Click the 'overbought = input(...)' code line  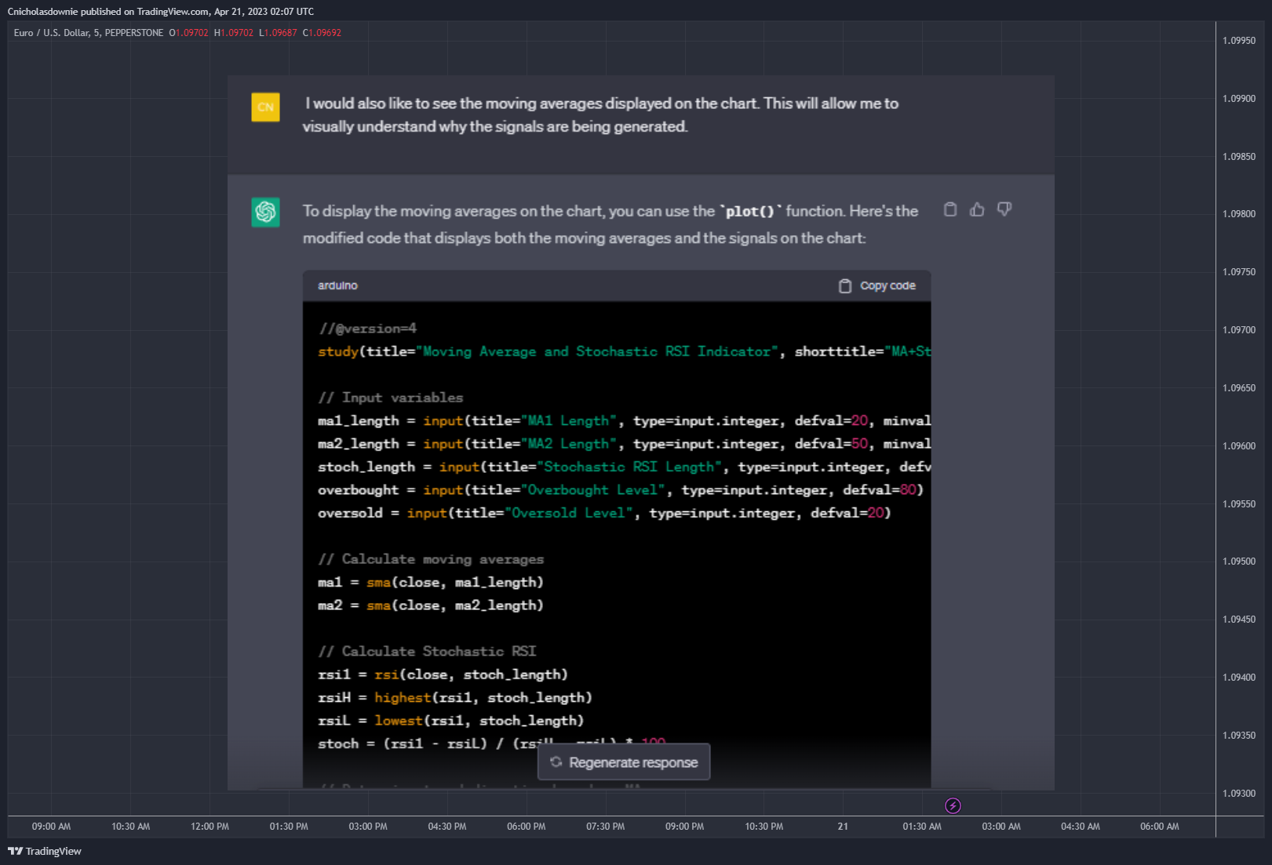[621, 490]
